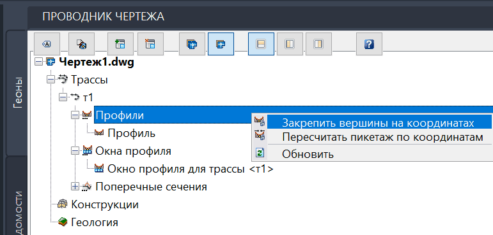Click the first toolbar icon with letter A tag

46,44
